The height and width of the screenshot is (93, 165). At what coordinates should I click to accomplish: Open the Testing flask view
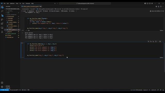tap(2, 32)
